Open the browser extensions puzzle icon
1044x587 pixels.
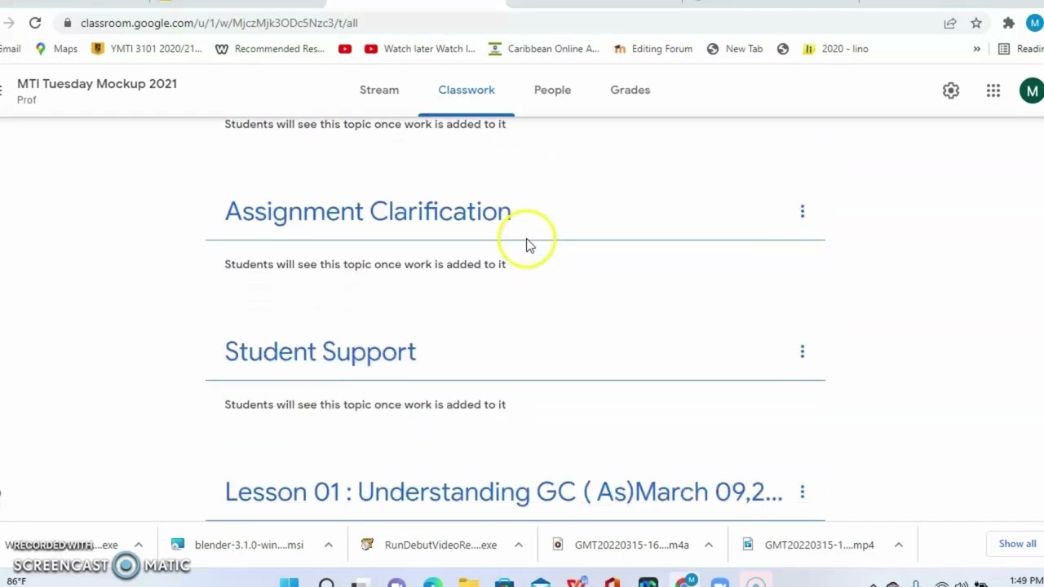click(x=1009, y=23)
